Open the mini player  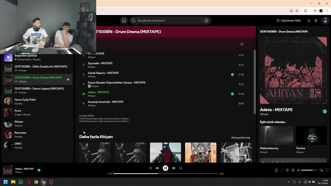point(321,170)
